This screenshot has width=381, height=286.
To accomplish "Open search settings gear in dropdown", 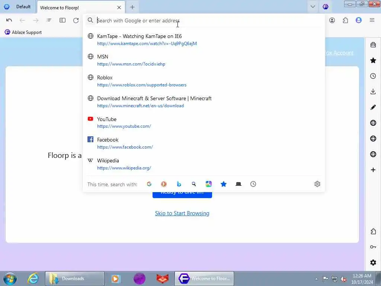I will (x=317, y=184).
